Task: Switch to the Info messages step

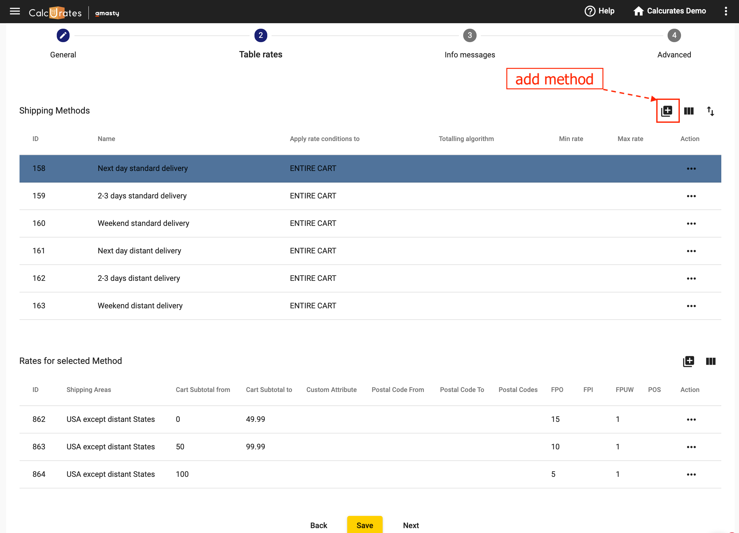Action: 470,35
